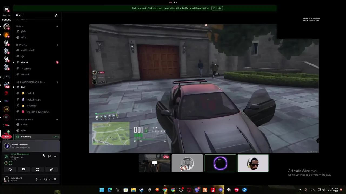This screenshot has height=194, width=346.
Task: Open Opera browser from taskbar
Action: [x=189, y=190]
